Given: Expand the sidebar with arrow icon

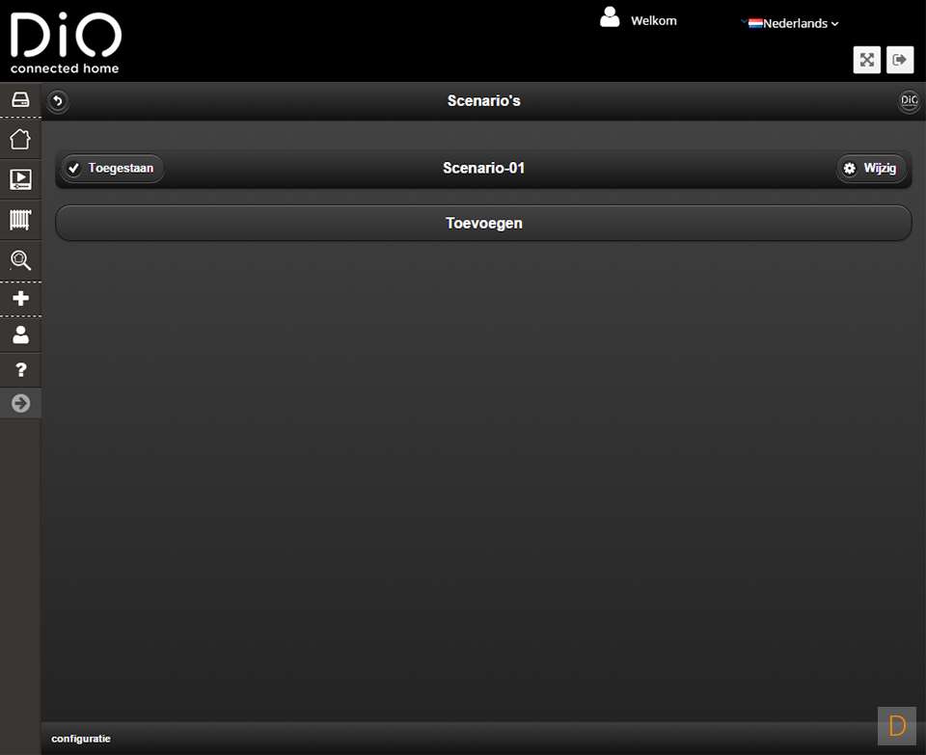Looking at the screenshot, I should pyautogui.click(x=20, y=403).
